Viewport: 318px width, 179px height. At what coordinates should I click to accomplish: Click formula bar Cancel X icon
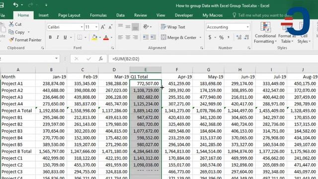[x=76, y=59]
